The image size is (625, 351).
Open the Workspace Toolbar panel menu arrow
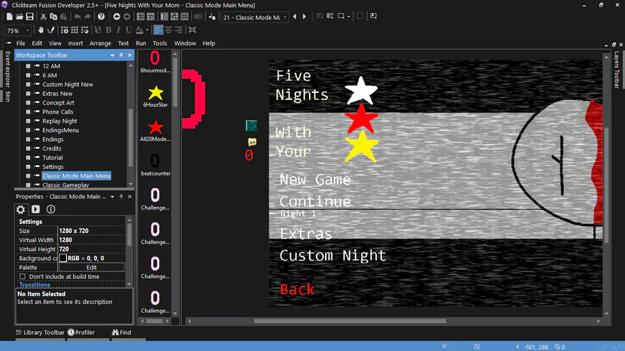112,55
